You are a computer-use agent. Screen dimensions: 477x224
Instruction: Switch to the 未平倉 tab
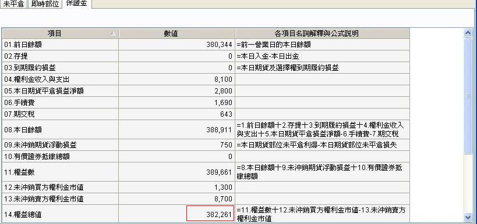13,4
